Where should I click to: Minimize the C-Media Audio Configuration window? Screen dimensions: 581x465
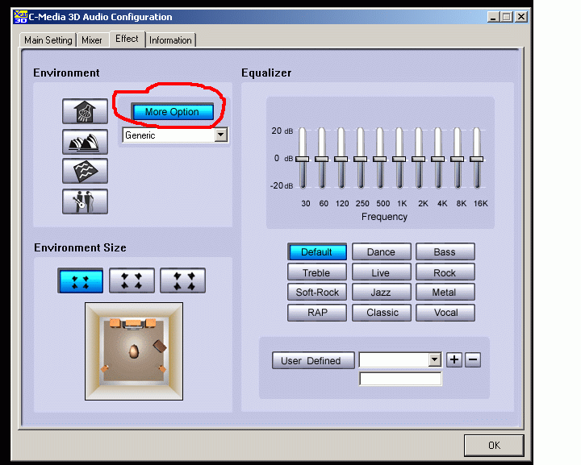point(493,17)
